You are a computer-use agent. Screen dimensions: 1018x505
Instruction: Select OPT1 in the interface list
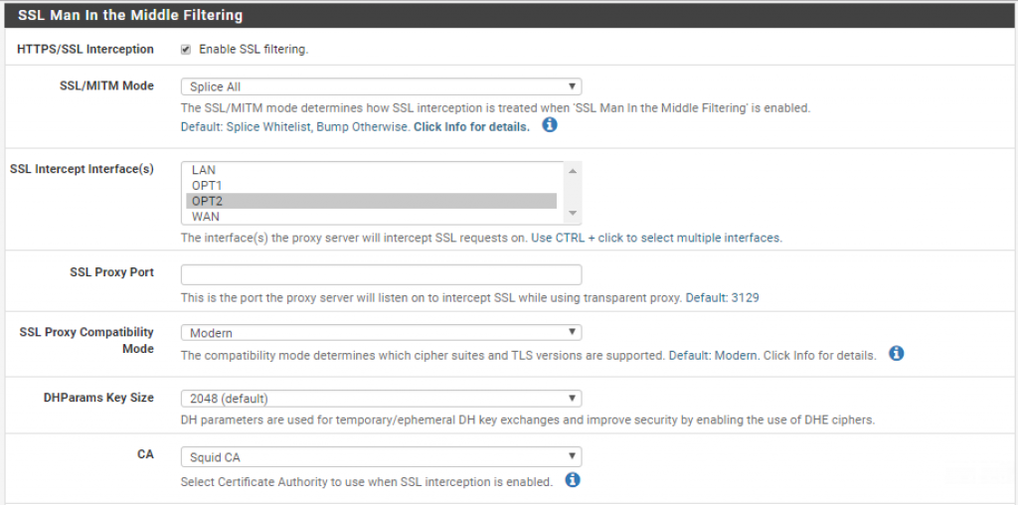click(372, 185)
